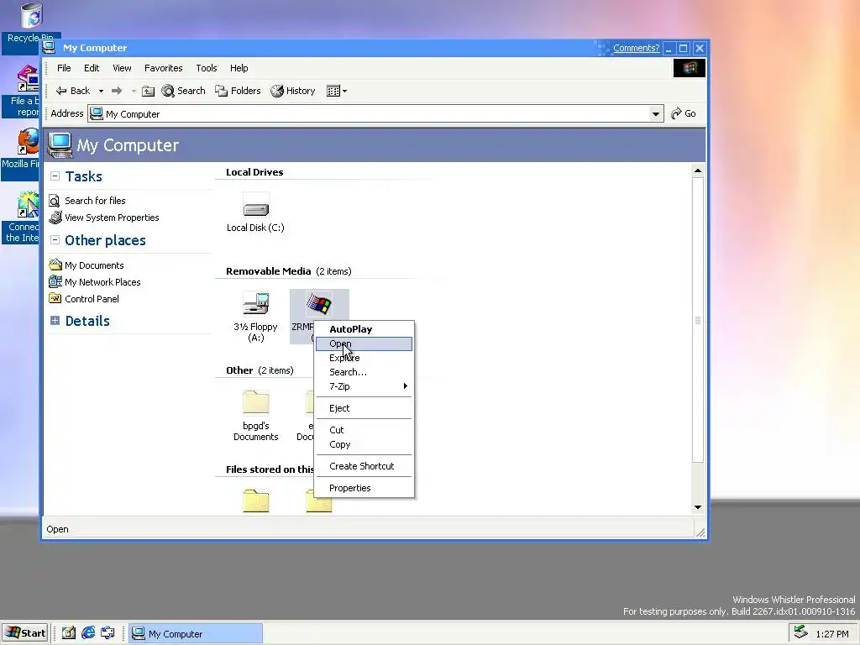Click the vertical scrollbar thumb
860x645 pixels.
(x=698, y=320)
